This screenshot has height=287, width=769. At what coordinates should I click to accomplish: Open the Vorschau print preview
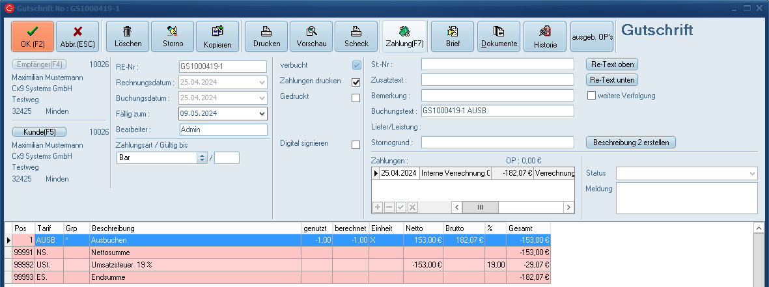311,36
